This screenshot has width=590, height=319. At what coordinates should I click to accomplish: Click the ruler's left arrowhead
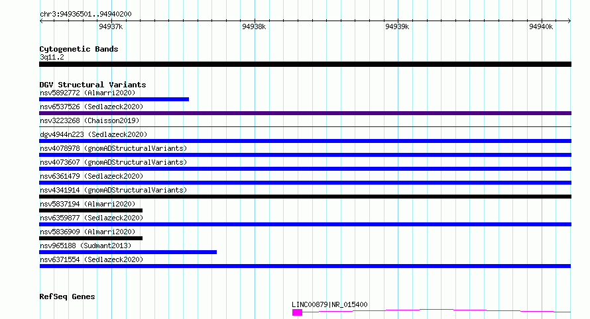(x=41, y=21)
